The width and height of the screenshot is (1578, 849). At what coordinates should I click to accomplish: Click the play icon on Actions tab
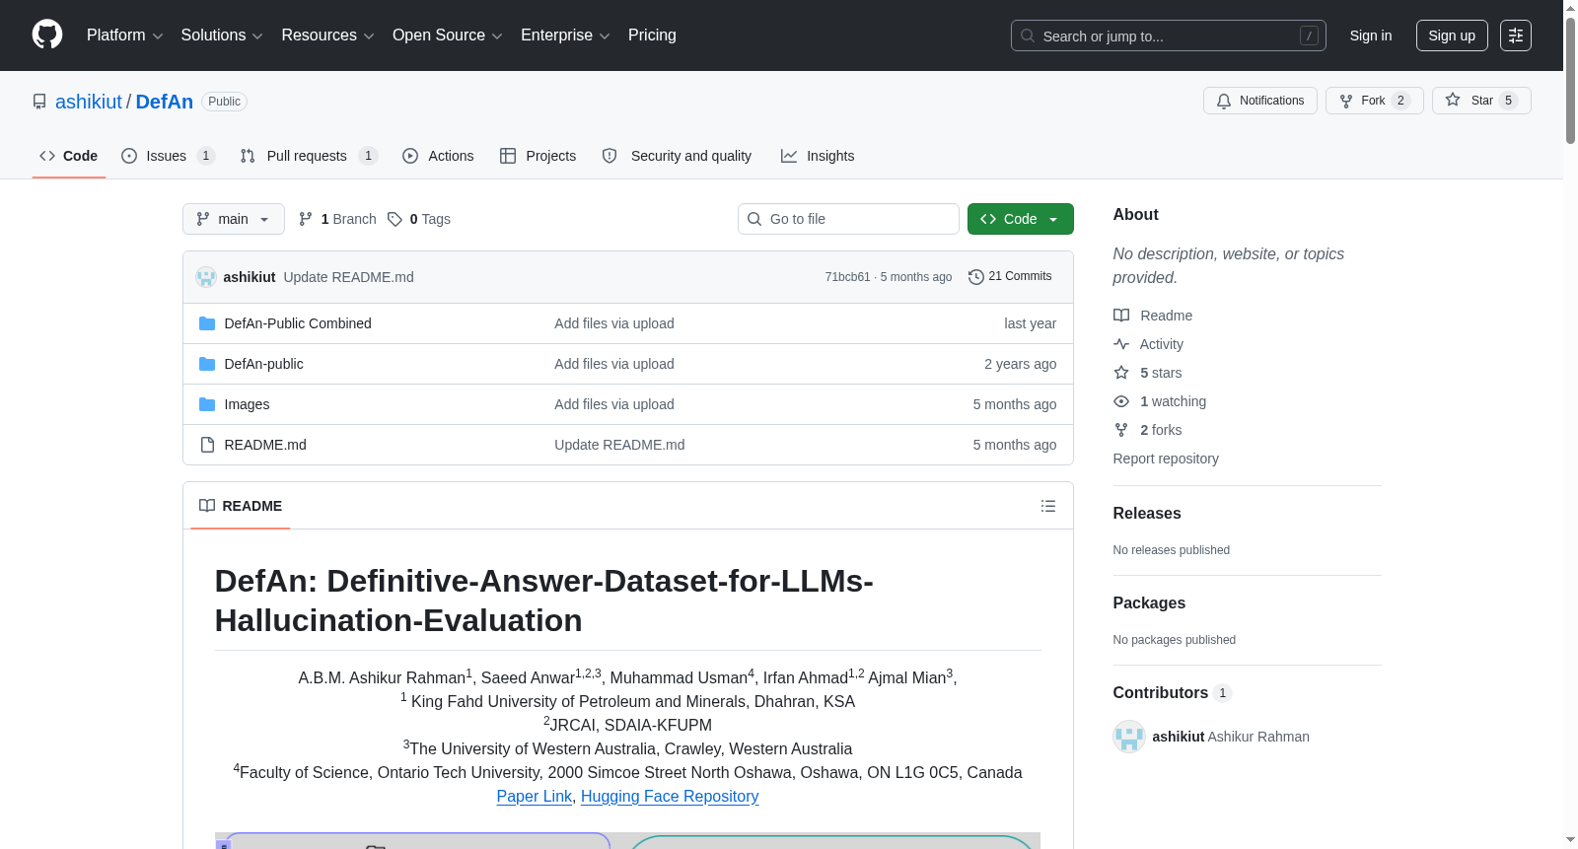pos(410,156)
